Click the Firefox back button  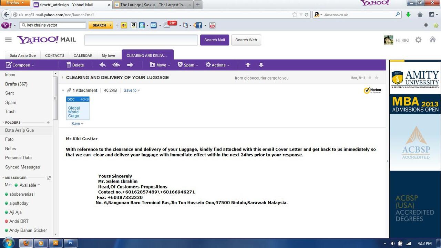point(6,14)
